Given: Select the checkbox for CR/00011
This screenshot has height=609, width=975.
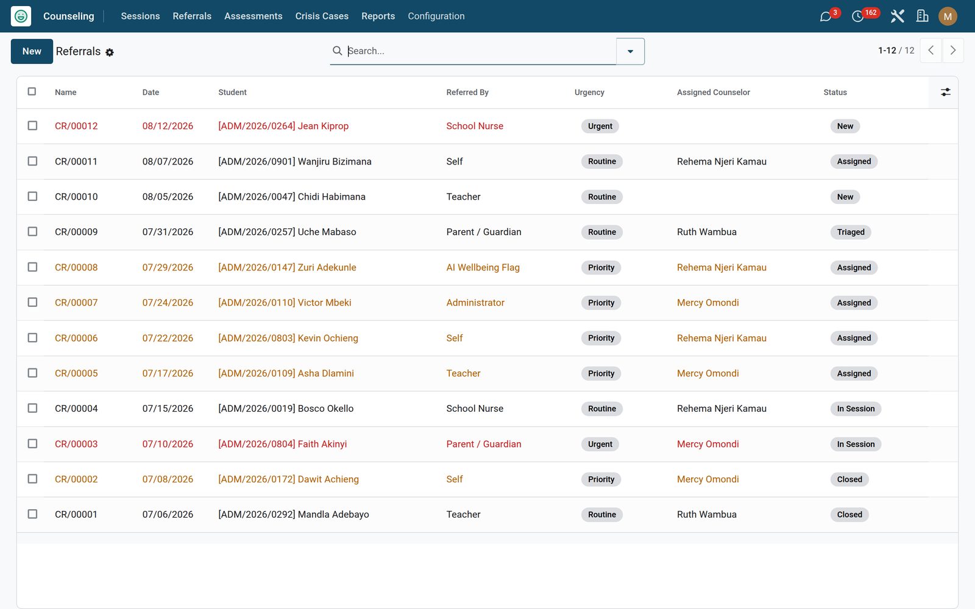Looking at the screenshot, I should 32,161.
